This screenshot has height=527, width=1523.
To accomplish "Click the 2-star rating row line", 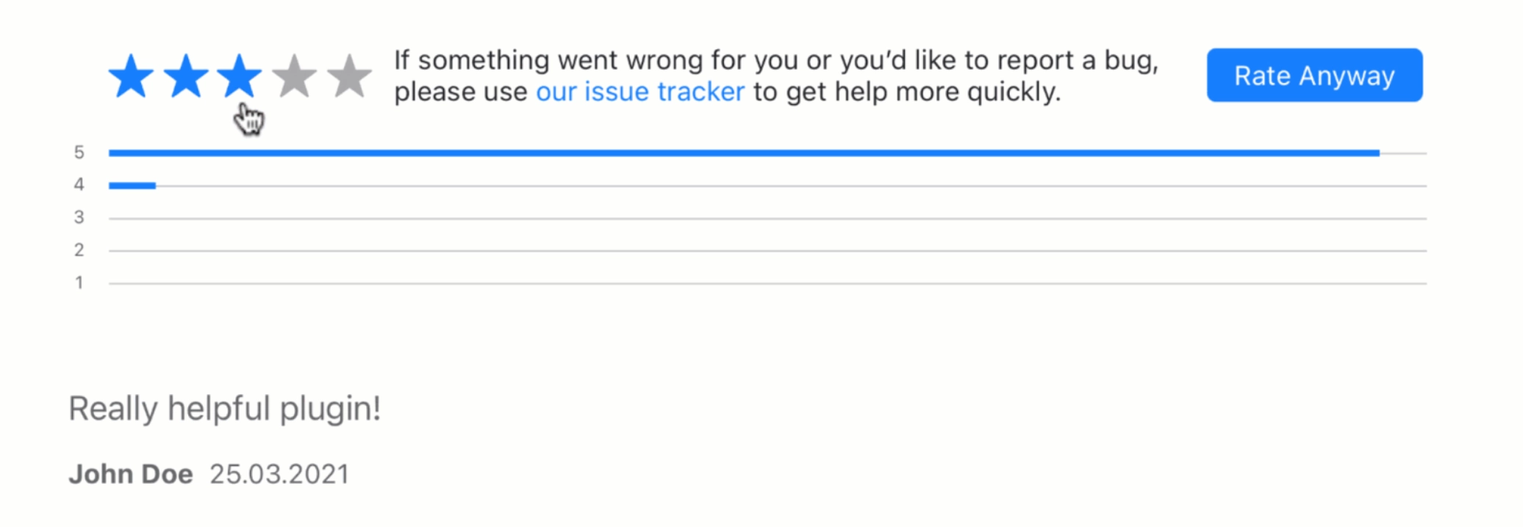I will click(x=767, y=251).
